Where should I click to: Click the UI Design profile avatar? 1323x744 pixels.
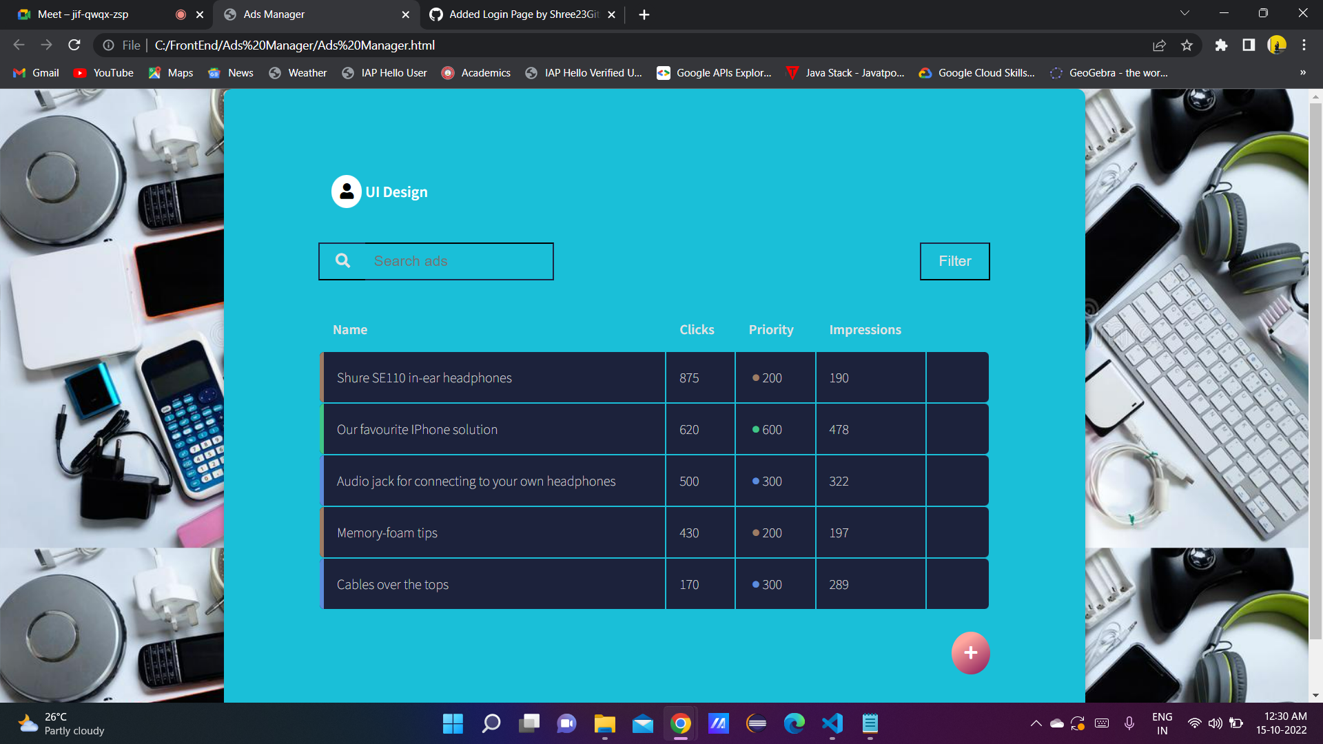tap(346, 192)
